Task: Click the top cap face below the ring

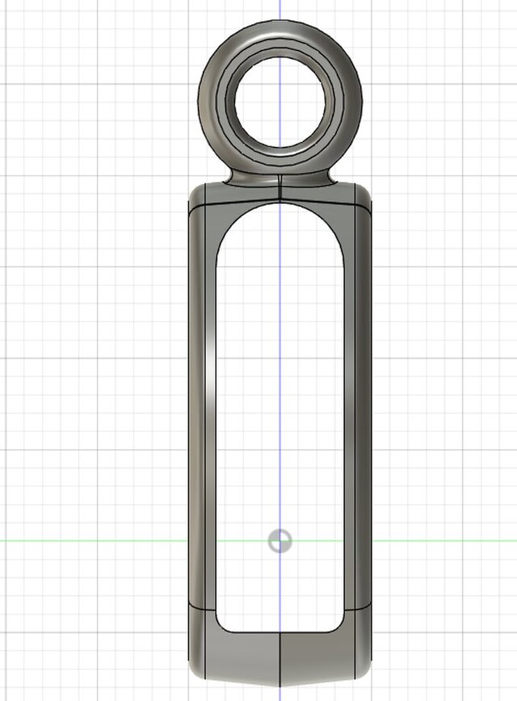Action: tap(280, 193)
